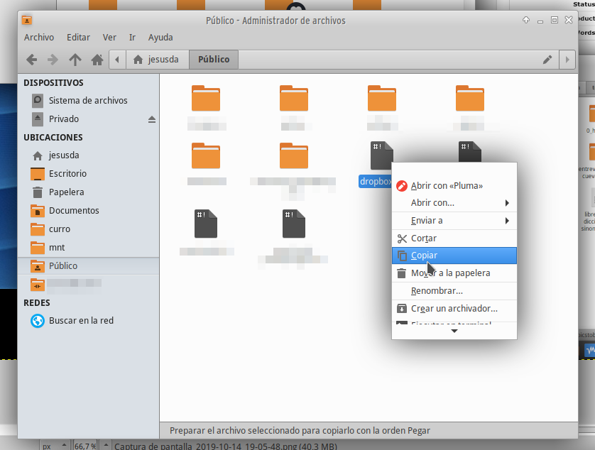Click the Público path bar button

click(214, 60)
